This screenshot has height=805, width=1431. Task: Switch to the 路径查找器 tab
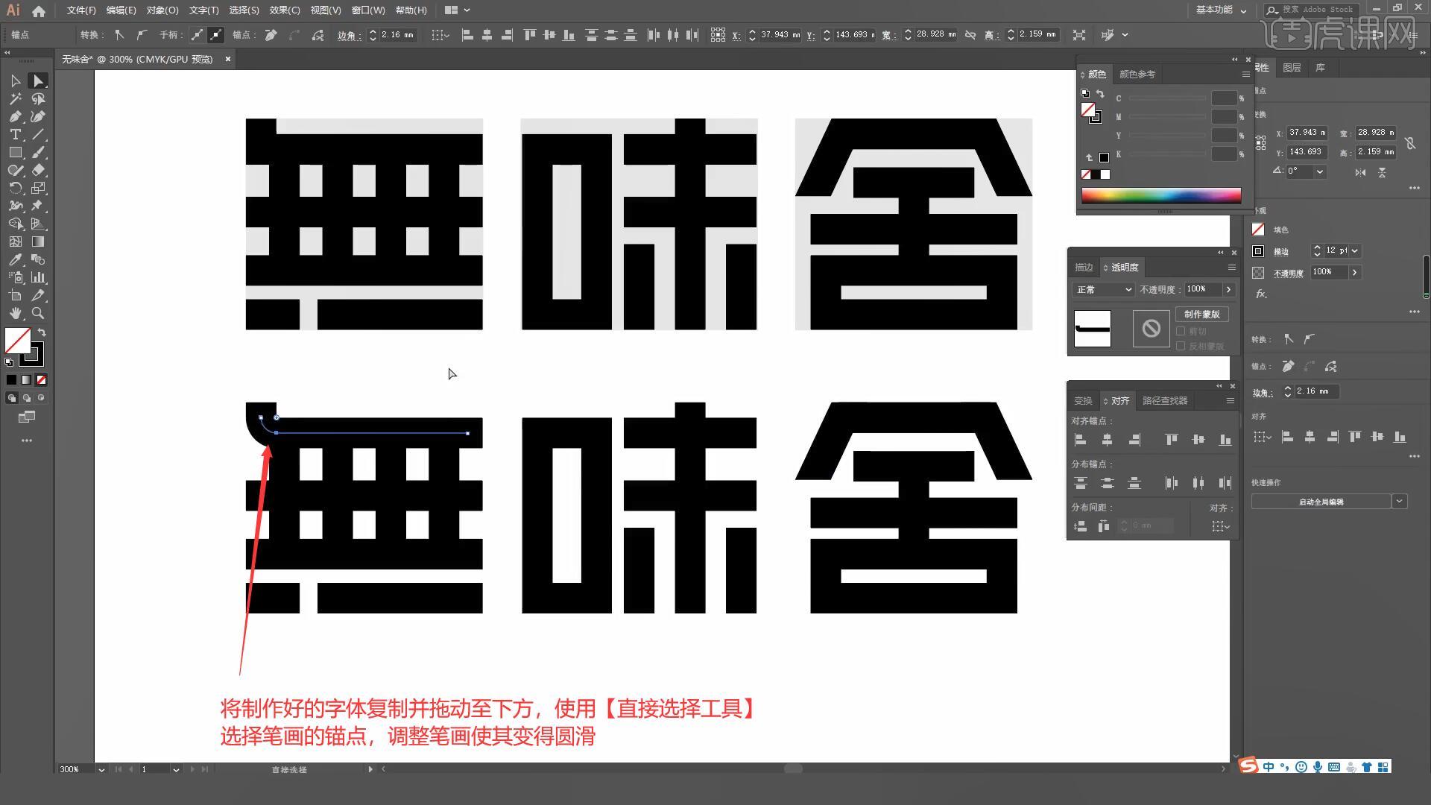[1164, 401]
